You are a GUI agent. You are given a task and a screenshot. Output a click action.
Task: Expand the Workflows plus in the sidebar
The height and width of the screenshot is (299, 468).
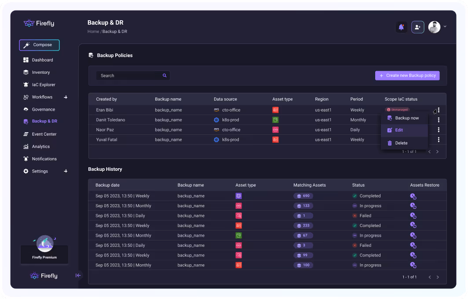click(x=66, y=97)
